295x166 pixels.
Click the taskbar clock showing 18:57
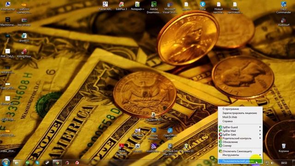pyautogui.click(x=284, y=163)
